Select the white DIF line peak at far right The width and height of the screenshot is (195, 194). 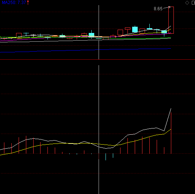(171, 109)
